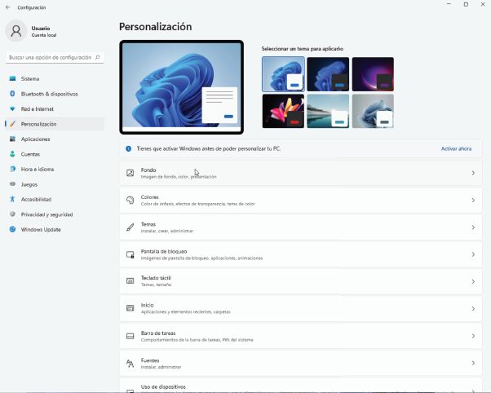The height and width of the screenshot is (393, 491).
Task: Expand the Pantalla de bloqueo chevron
Action: click(473, 254)
